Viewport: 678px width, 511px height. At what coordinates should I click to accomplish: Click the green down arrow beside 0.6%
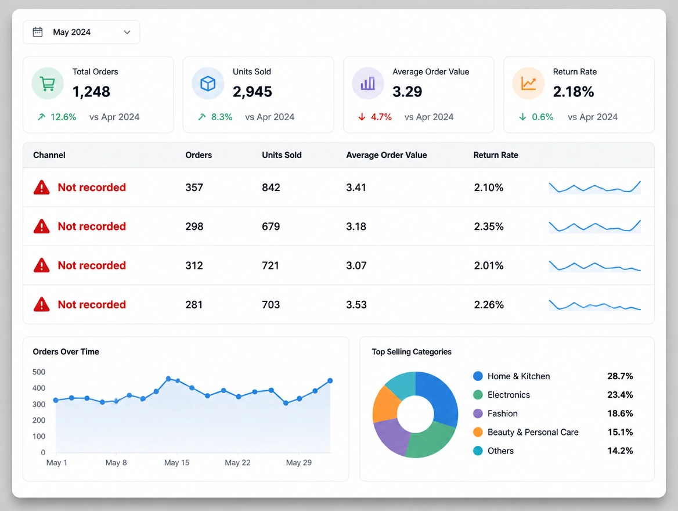523,117
